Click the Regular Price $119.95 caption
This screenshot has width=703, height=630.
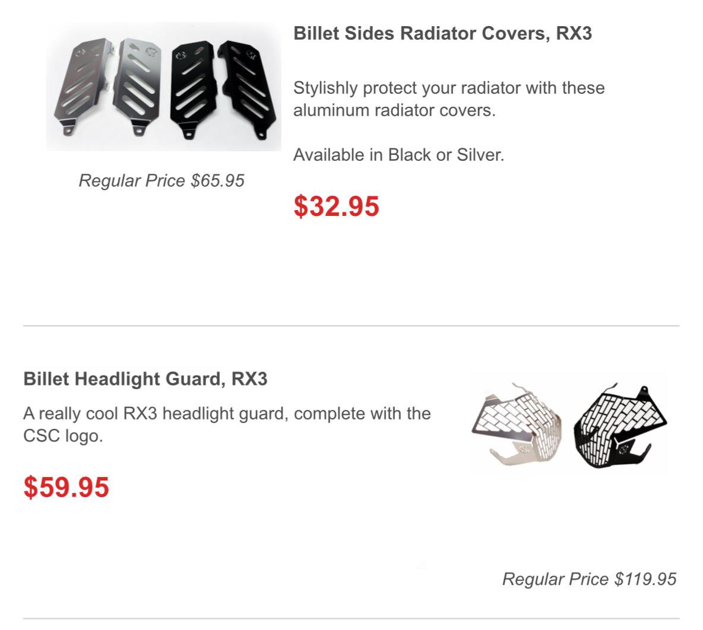(x=589, y=579)
